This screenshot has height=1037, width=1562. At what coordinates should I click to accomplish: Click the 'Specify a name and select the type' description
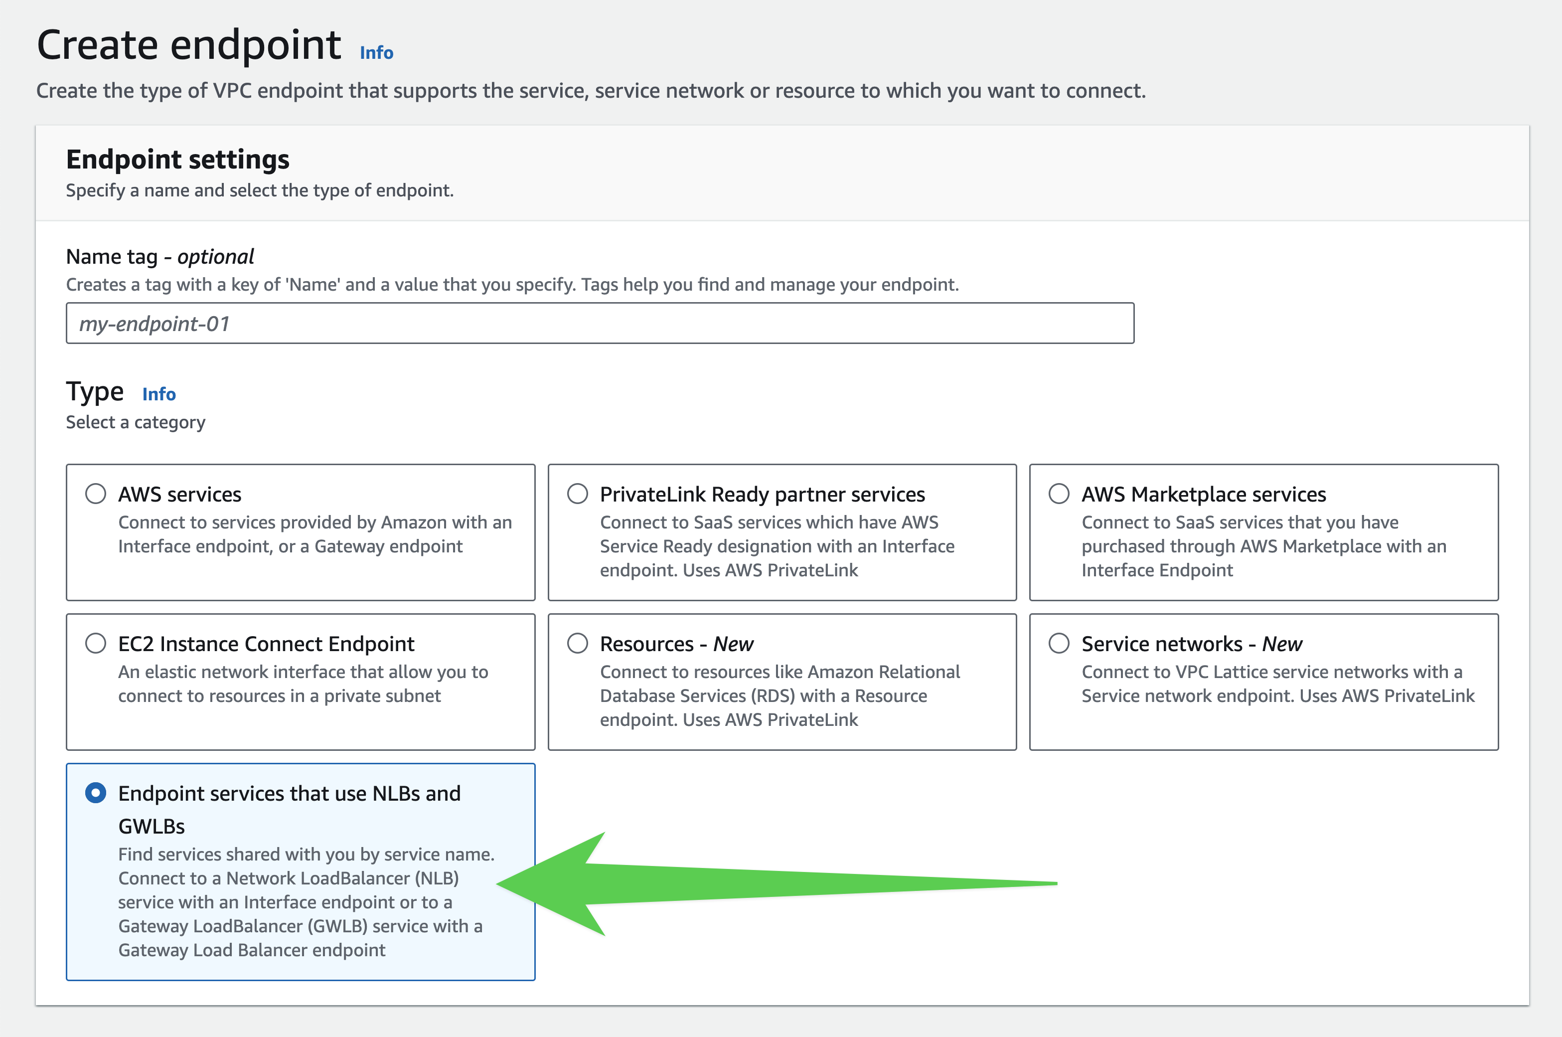click(260, 190)
